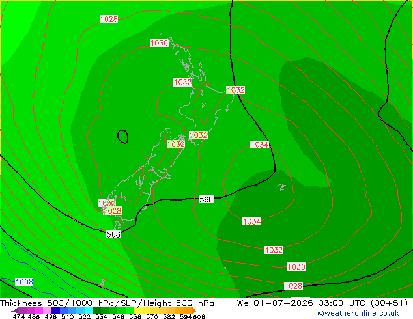Click the small closed black contour west of South Island
Image resolution: width=413 pixels, height=319 pixels.
click(122, 137)
